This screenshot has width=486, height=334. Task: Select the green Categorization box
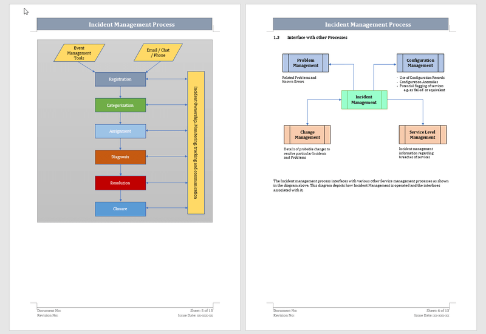tap(120, 105)
